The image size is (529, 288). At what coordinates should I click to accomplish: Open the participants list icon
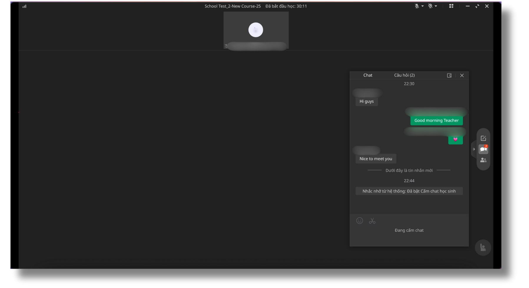click(483, 160)
